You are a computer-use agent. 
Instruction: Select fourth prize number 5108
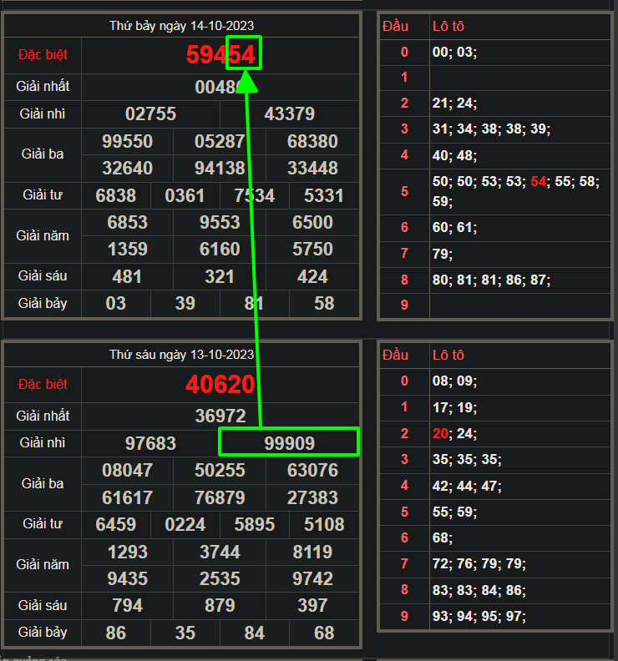tap(324, 525)
